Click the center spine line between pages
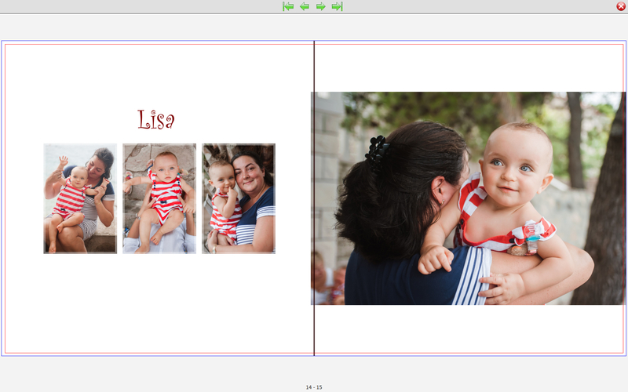The image size is (628, 392). (314, 329)
